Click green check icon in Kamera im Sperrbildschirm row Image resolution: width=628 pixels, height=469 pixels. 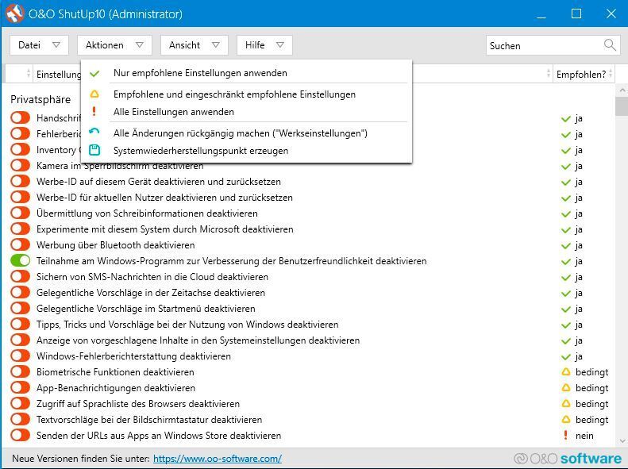coord(565,167)
